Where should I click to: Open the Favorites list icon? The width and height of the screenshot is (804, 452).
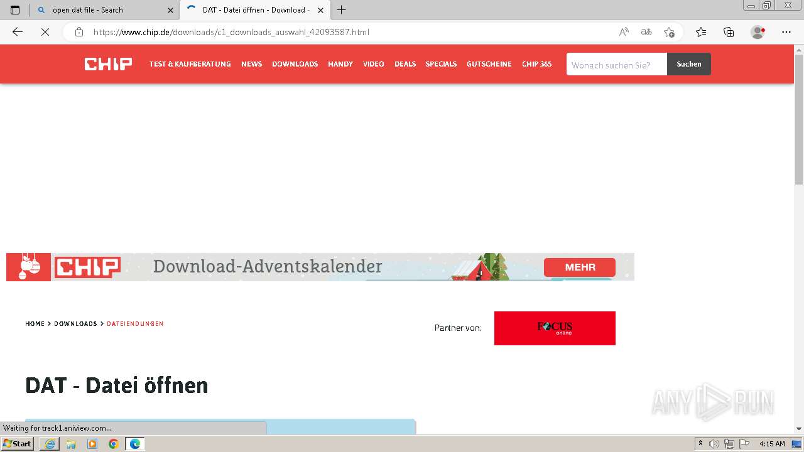pyautogui.click(x=701, y=32)
